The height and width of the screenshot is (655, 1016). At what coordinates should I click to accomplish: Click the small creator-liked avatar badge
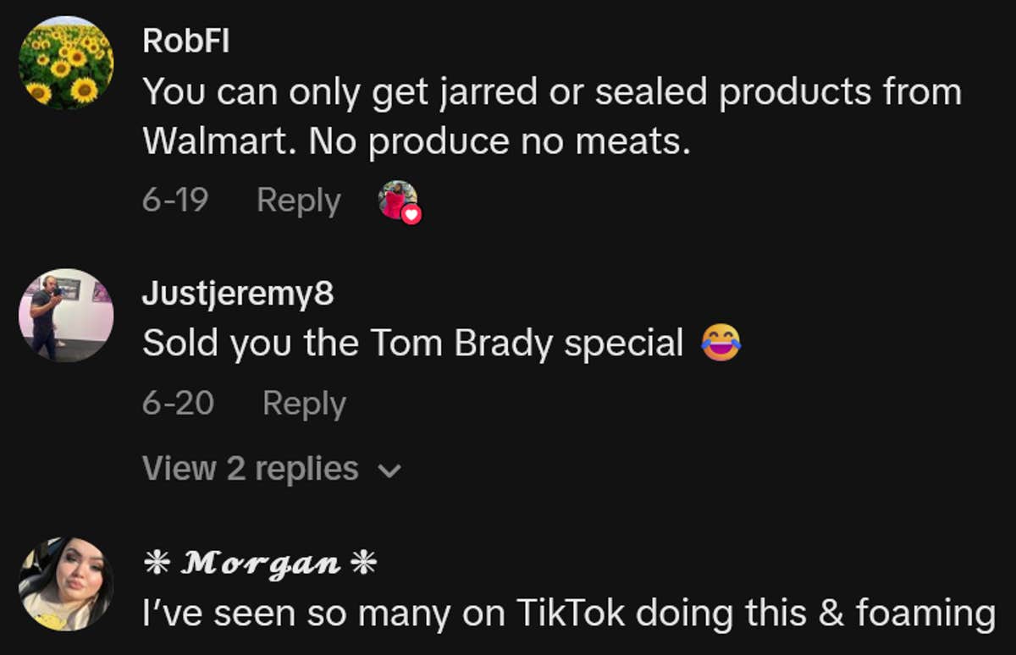click(x=396, y=200)
